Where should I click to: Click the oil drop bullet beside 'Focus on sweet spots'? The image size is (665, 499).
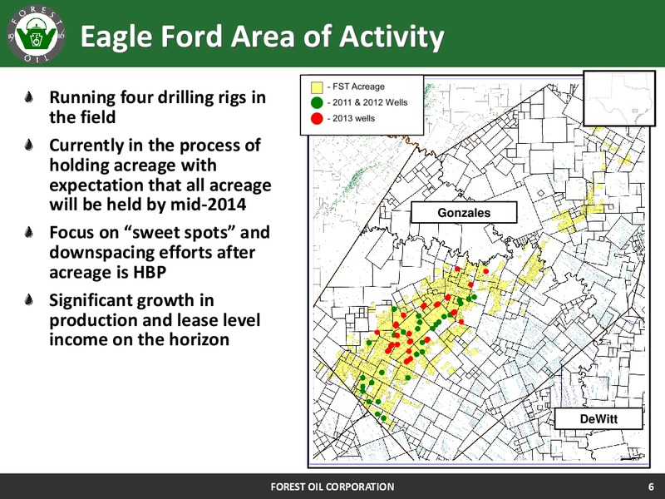29,232
